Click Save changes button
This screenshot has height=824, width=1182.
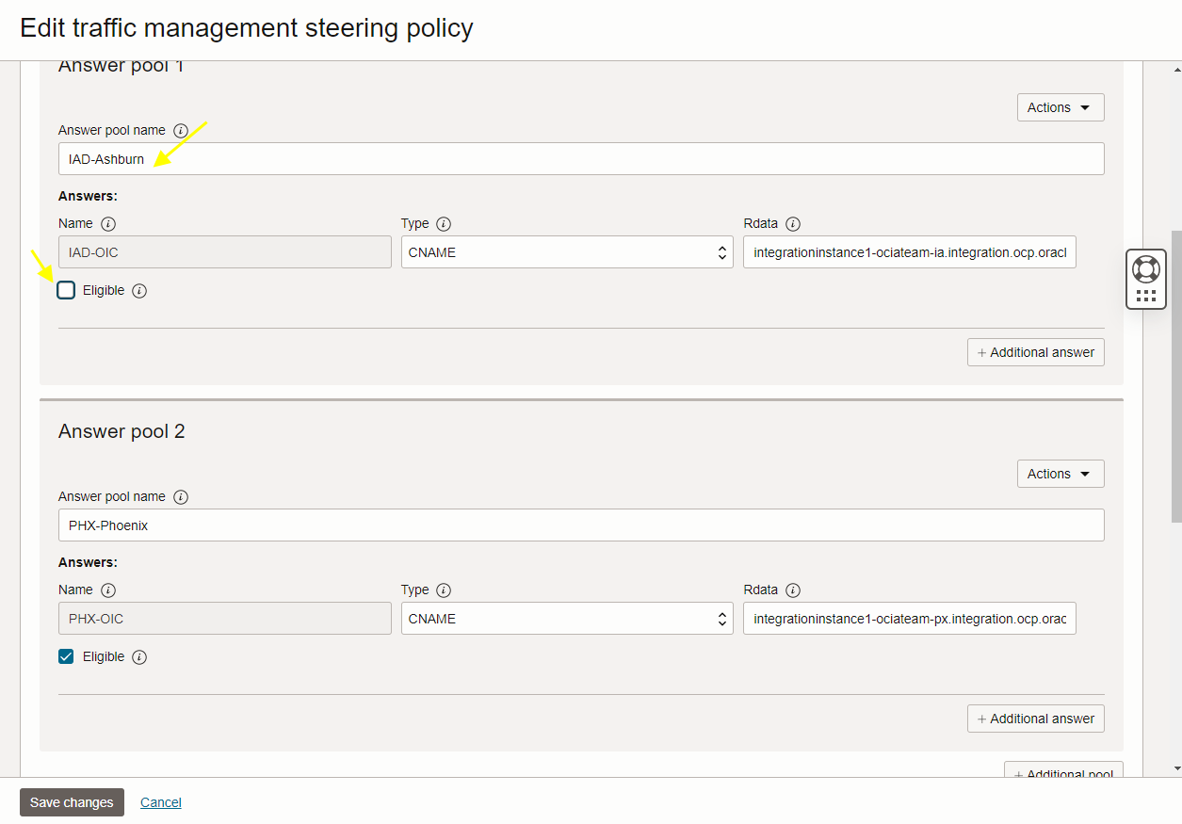tap(72, 802)
